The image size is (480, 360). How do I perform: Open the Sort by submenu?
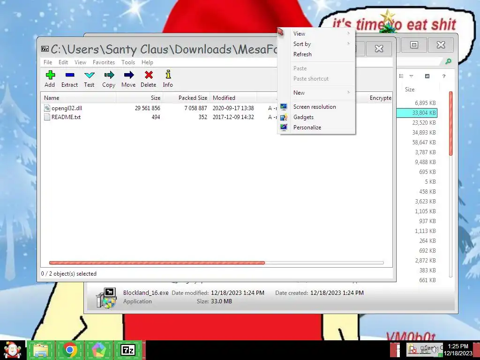316,44
